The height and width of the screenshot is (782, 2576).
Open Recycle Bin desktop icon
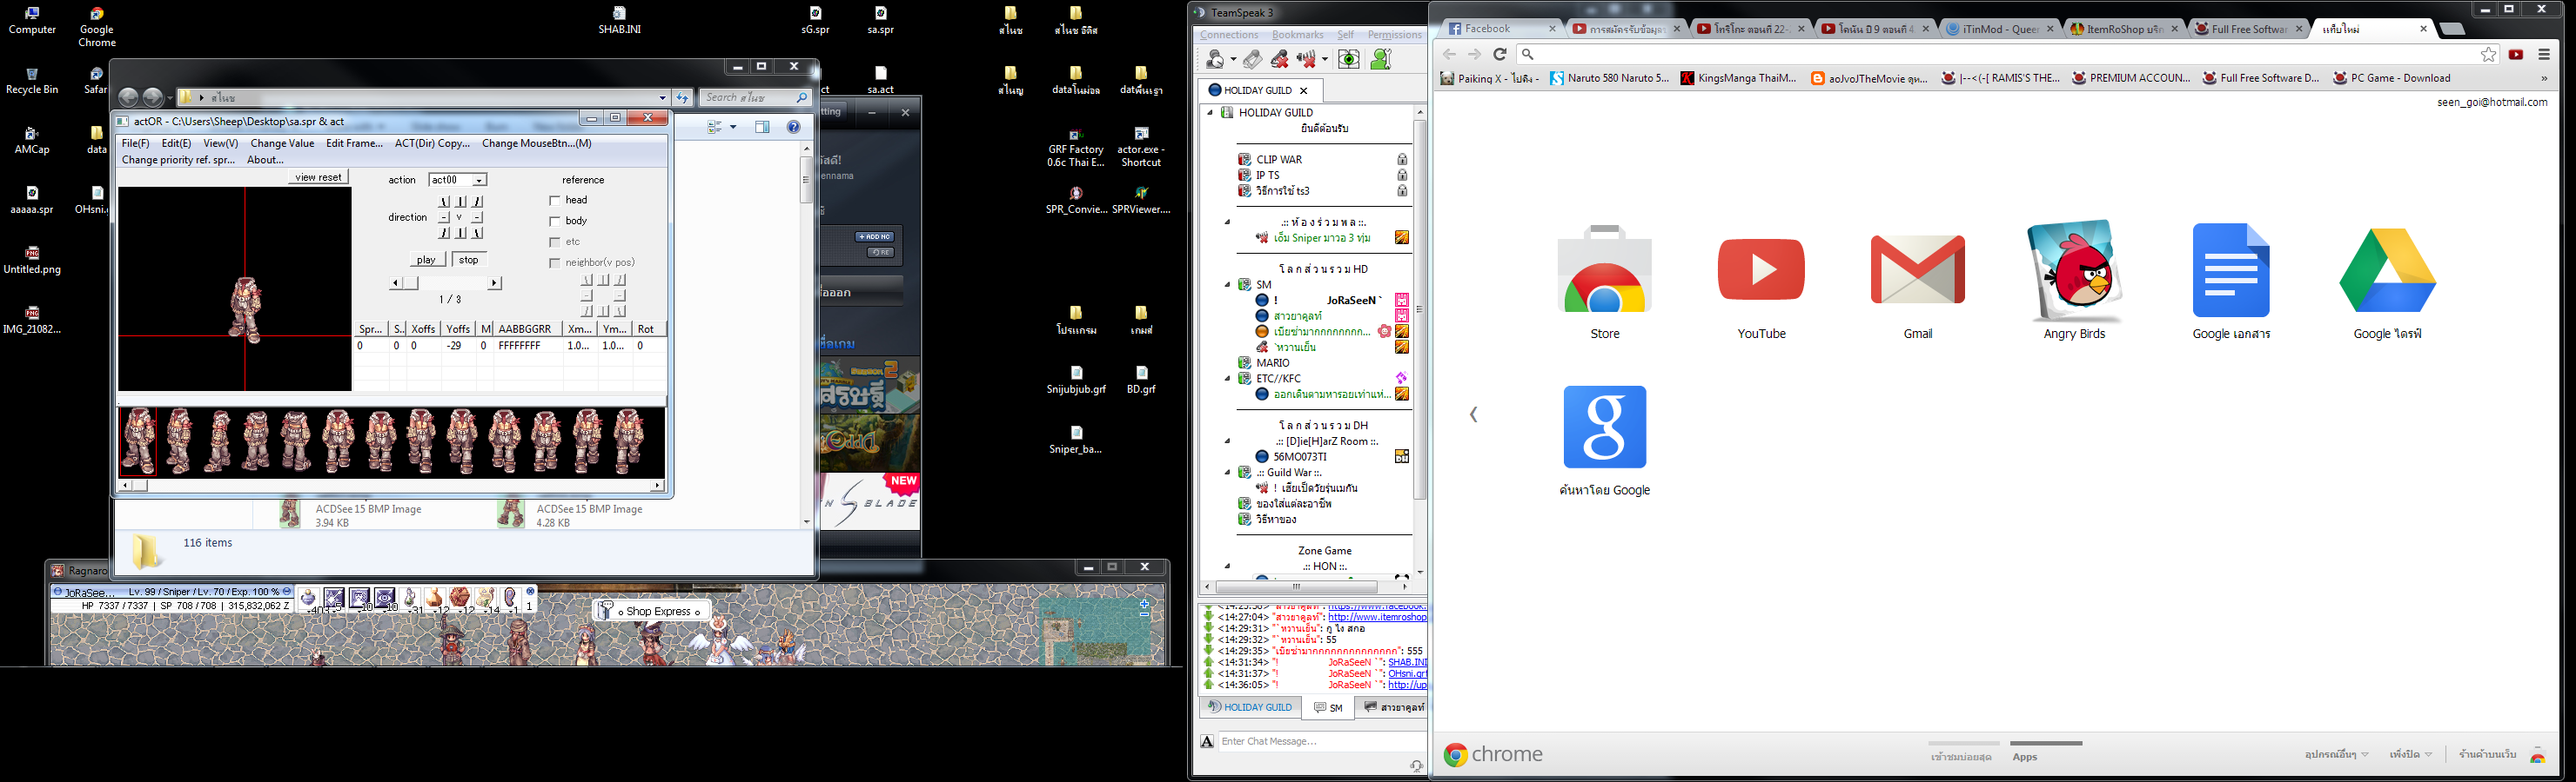click(x=32, y=81)
